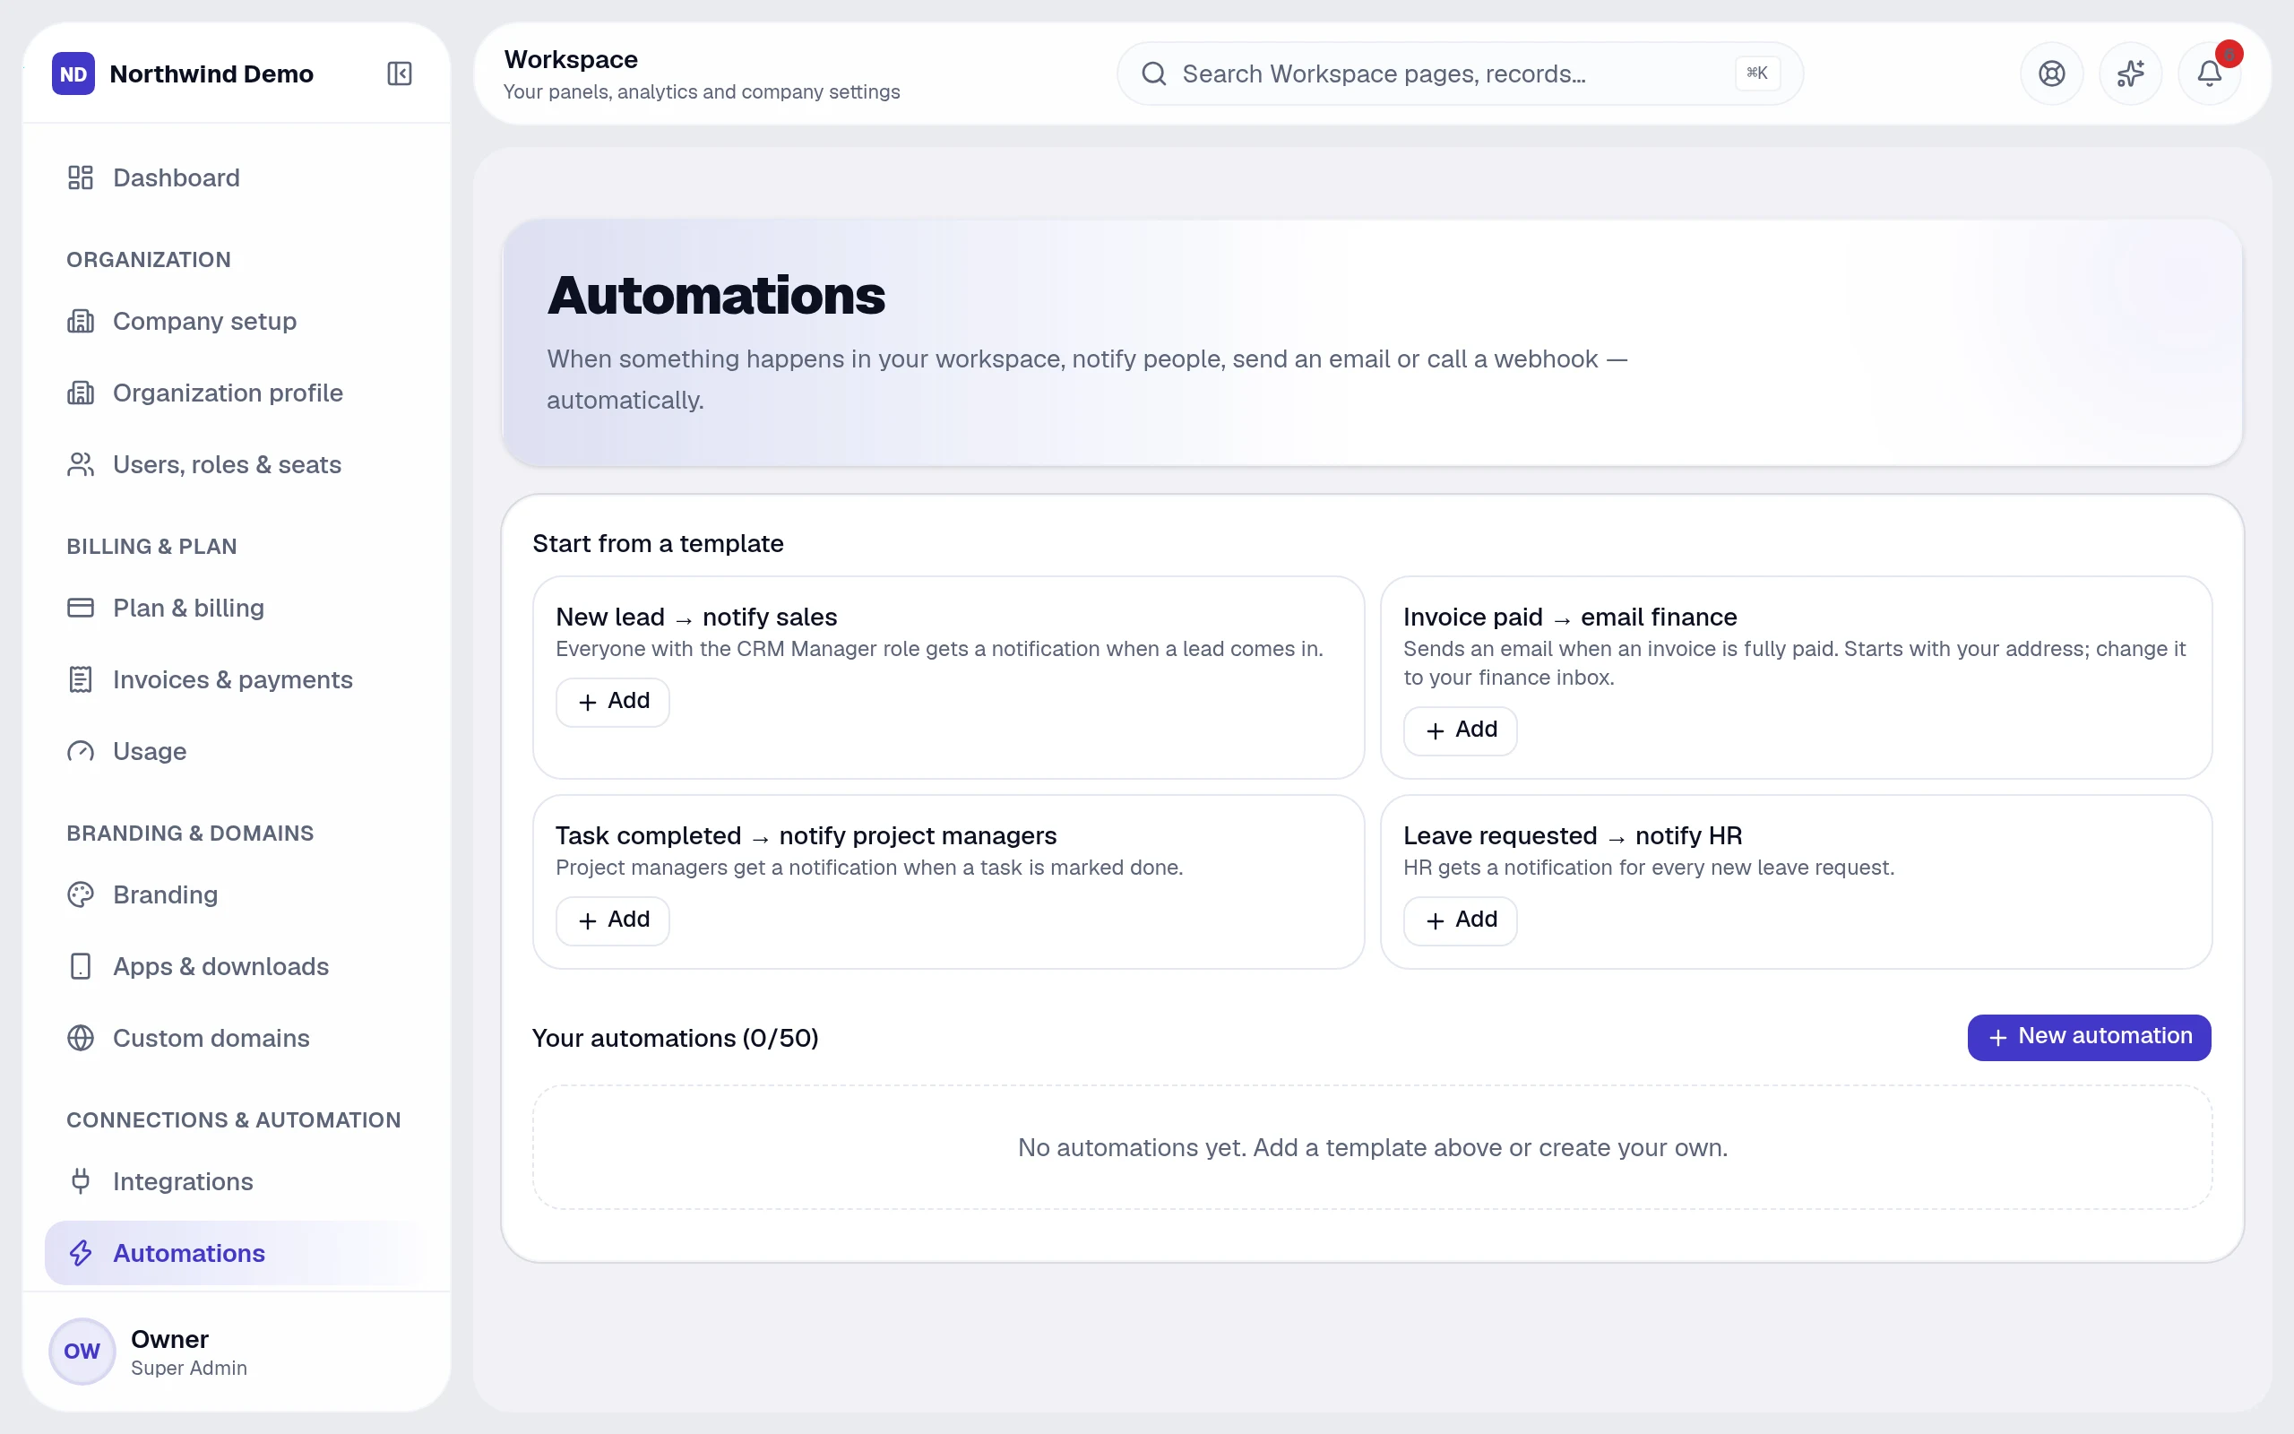The image size is (2294, 1434).
Task: Click the Northwind Demo workspace name
Action: click(211, 74)
